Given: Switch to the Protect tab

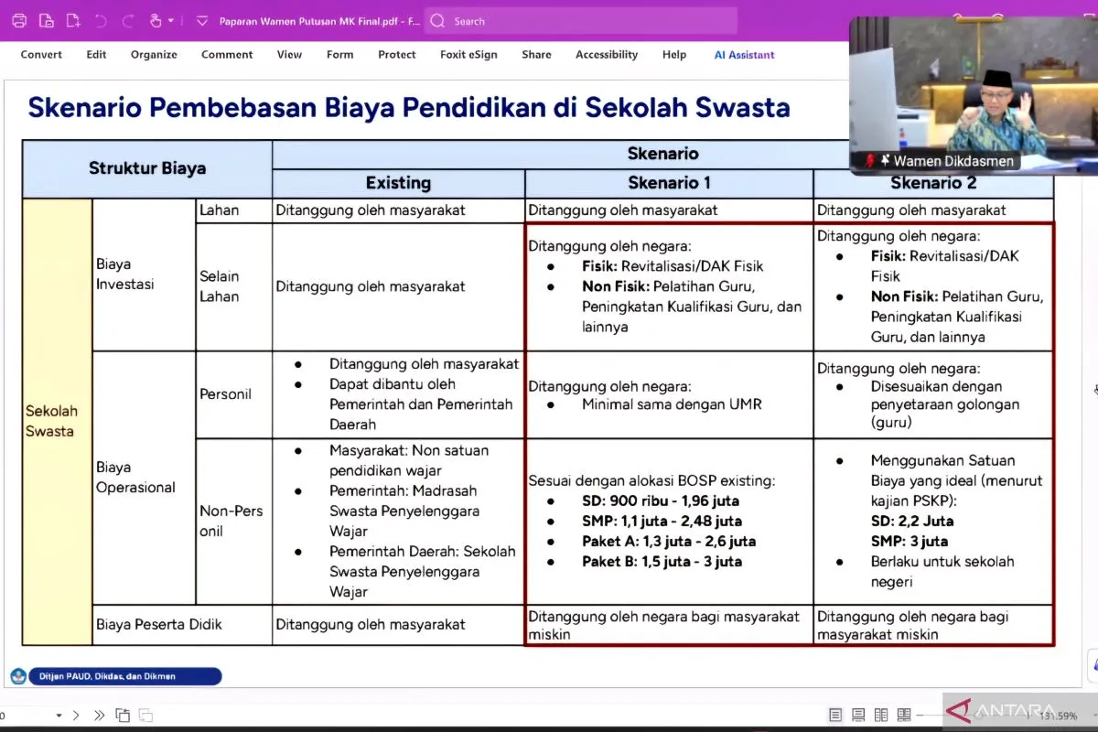Looking at the screenshot, I should pyautogui.click(x=396, y=55).
